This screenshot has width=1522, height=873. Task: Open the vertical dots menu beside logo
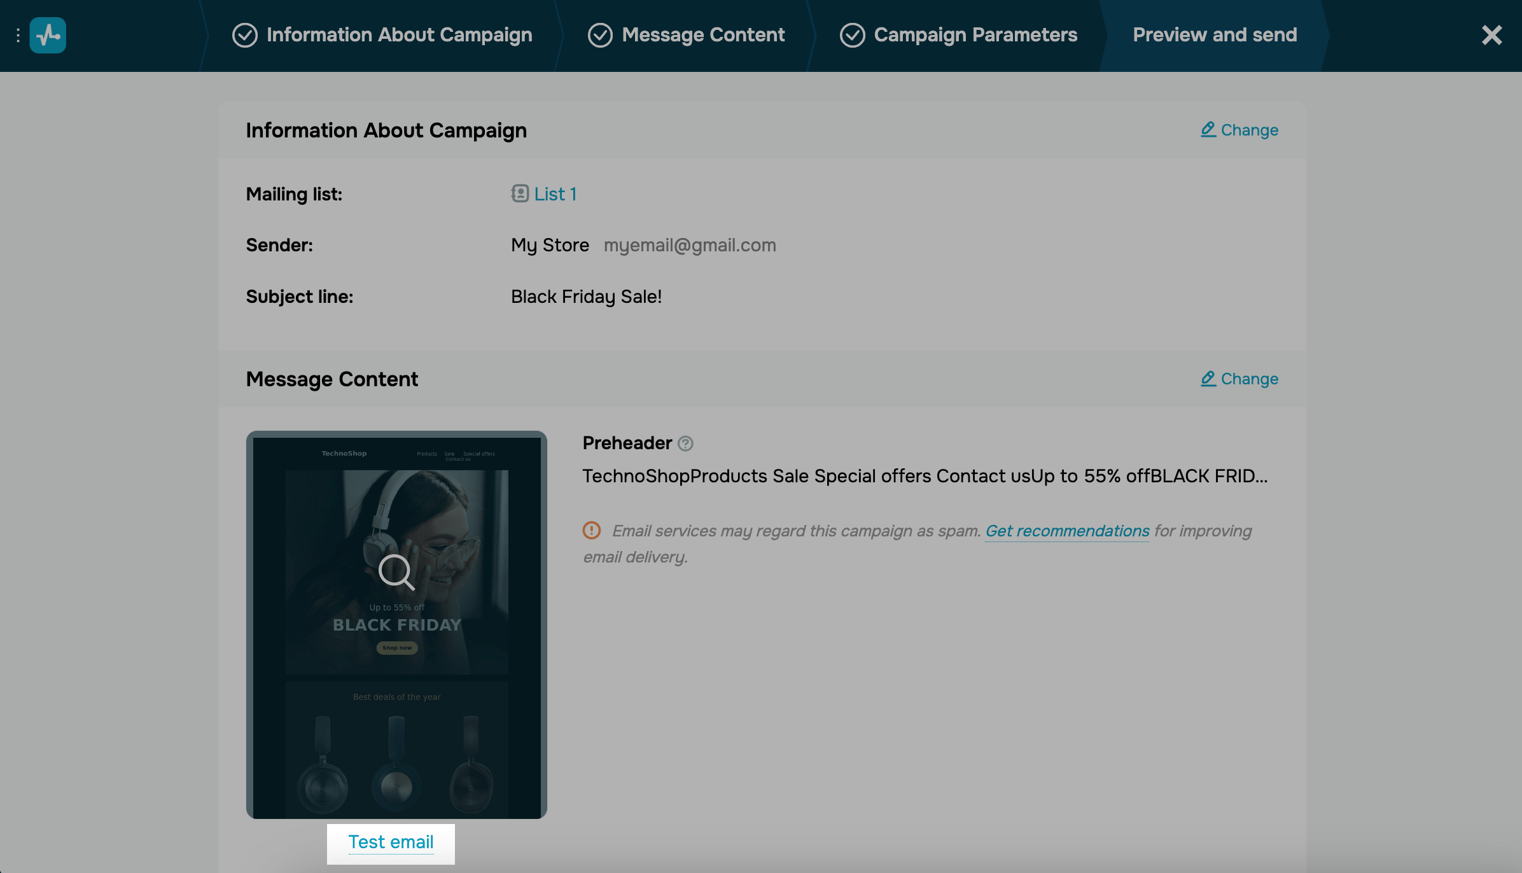(x=18, y=36)
